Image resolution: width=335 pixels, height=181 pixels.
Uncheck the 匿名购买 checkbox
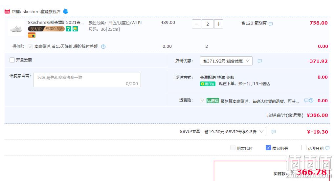pos(268,148)
